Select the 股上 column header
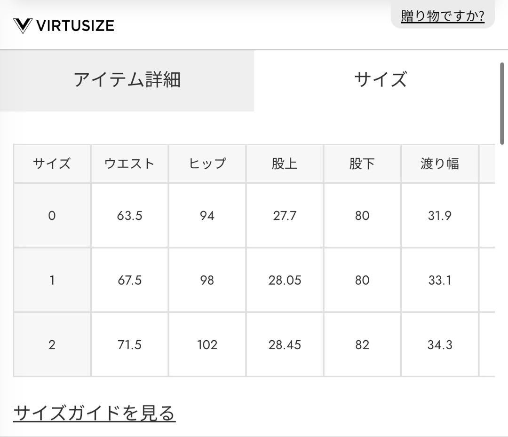508x437 pixels. [x=285, y=164]
